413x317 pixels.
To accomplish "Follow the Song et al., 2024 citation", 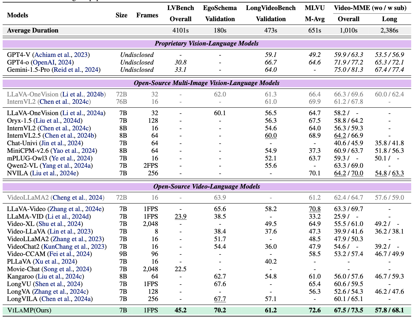I will (66, 269).
